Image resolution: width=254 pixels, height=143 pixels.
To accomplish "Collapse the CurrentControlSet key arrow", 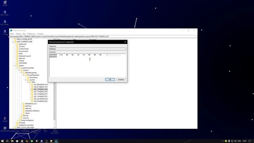I will click(17, 68).
